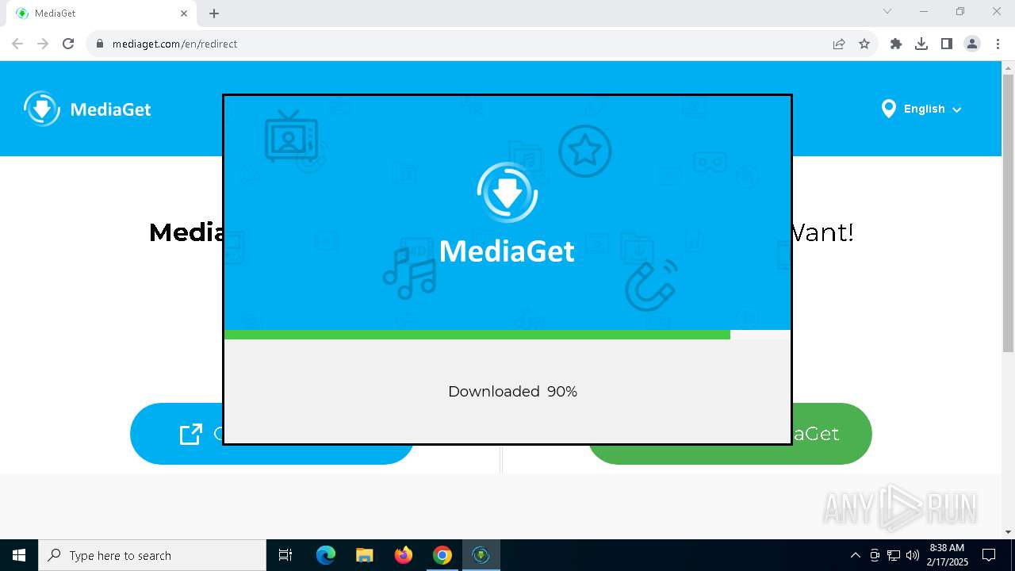Screen dimensions: 1015x571
Task: Click the taskbar search box
Action: point(152,555)
